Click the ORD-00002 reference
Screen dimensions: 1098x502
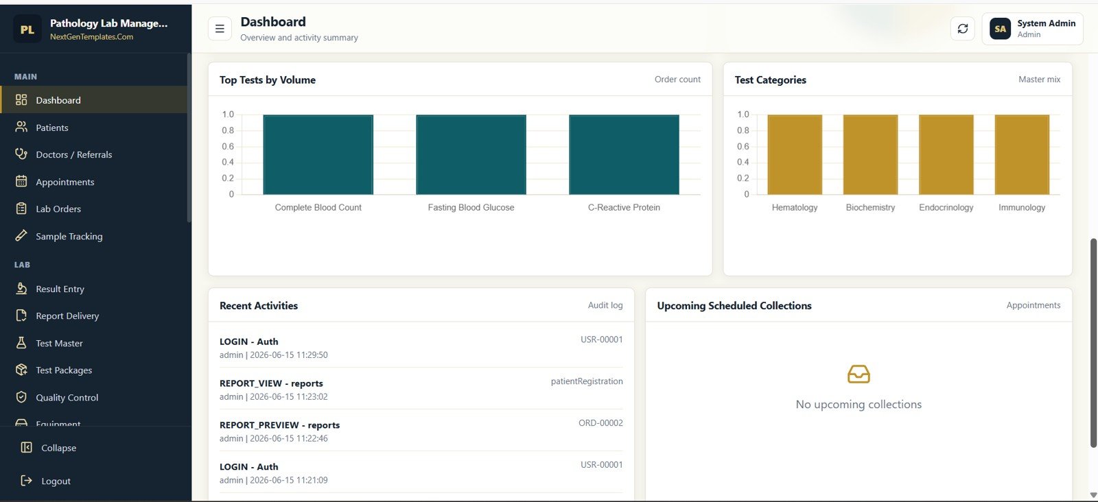pyautogui.click(x=600, y=423)
